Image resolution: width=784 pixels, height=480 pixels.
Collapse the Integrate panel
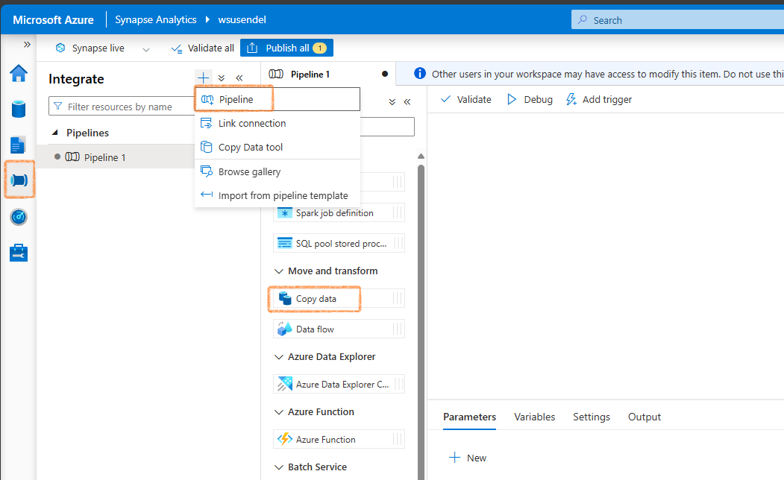(239, 78)
